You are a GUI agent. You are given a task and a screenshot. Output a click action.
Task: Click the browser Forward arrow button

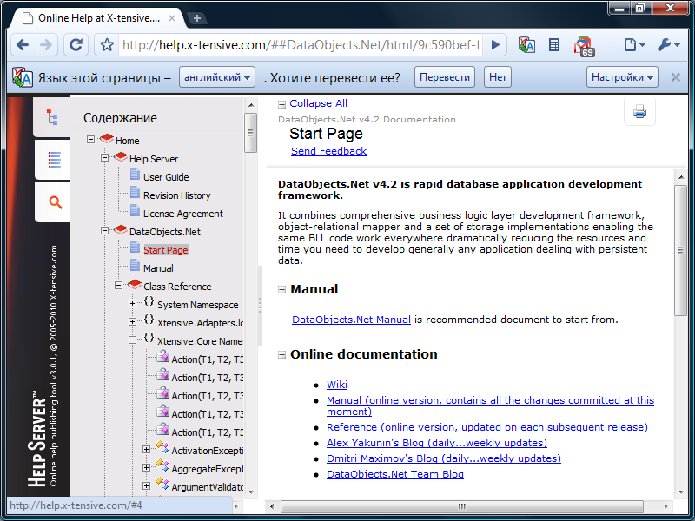point(46,45)
